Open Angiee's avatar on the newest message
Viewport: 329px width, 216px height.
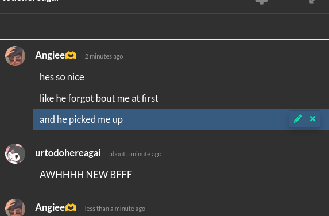[x=15, y=207]
